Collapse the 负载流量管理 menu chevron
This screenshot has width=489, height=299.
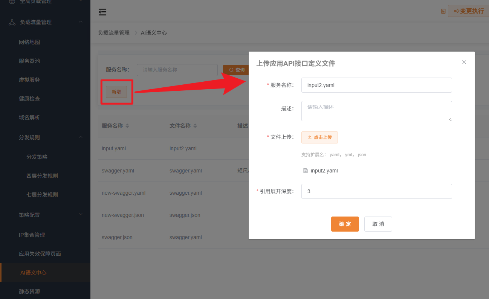pos(81,22)
